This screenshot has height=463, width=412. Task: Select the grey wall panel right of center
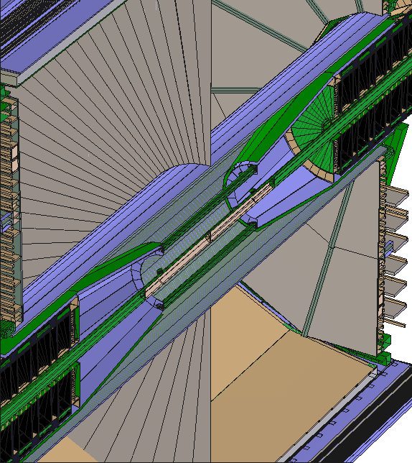click(x=342, y=266)
